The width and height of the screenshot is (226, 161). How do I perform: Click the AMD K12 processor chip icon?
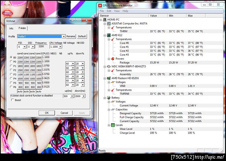tap(109, 35)
